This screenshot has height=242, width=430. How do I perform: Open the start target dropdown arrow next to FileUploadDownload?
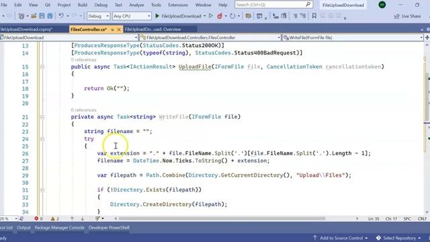(x=204, y=16)
